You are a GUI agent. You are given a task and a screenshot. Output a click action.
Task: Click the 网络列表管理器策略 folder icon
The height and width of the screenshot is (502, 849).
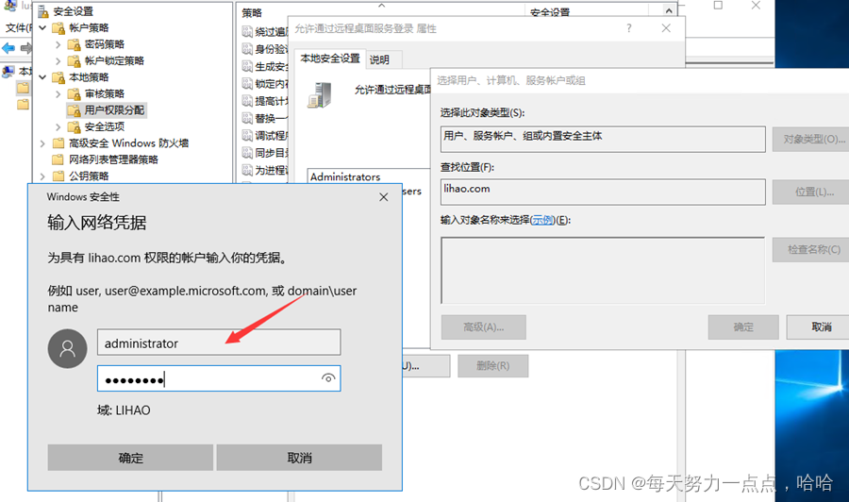point(58,159)
